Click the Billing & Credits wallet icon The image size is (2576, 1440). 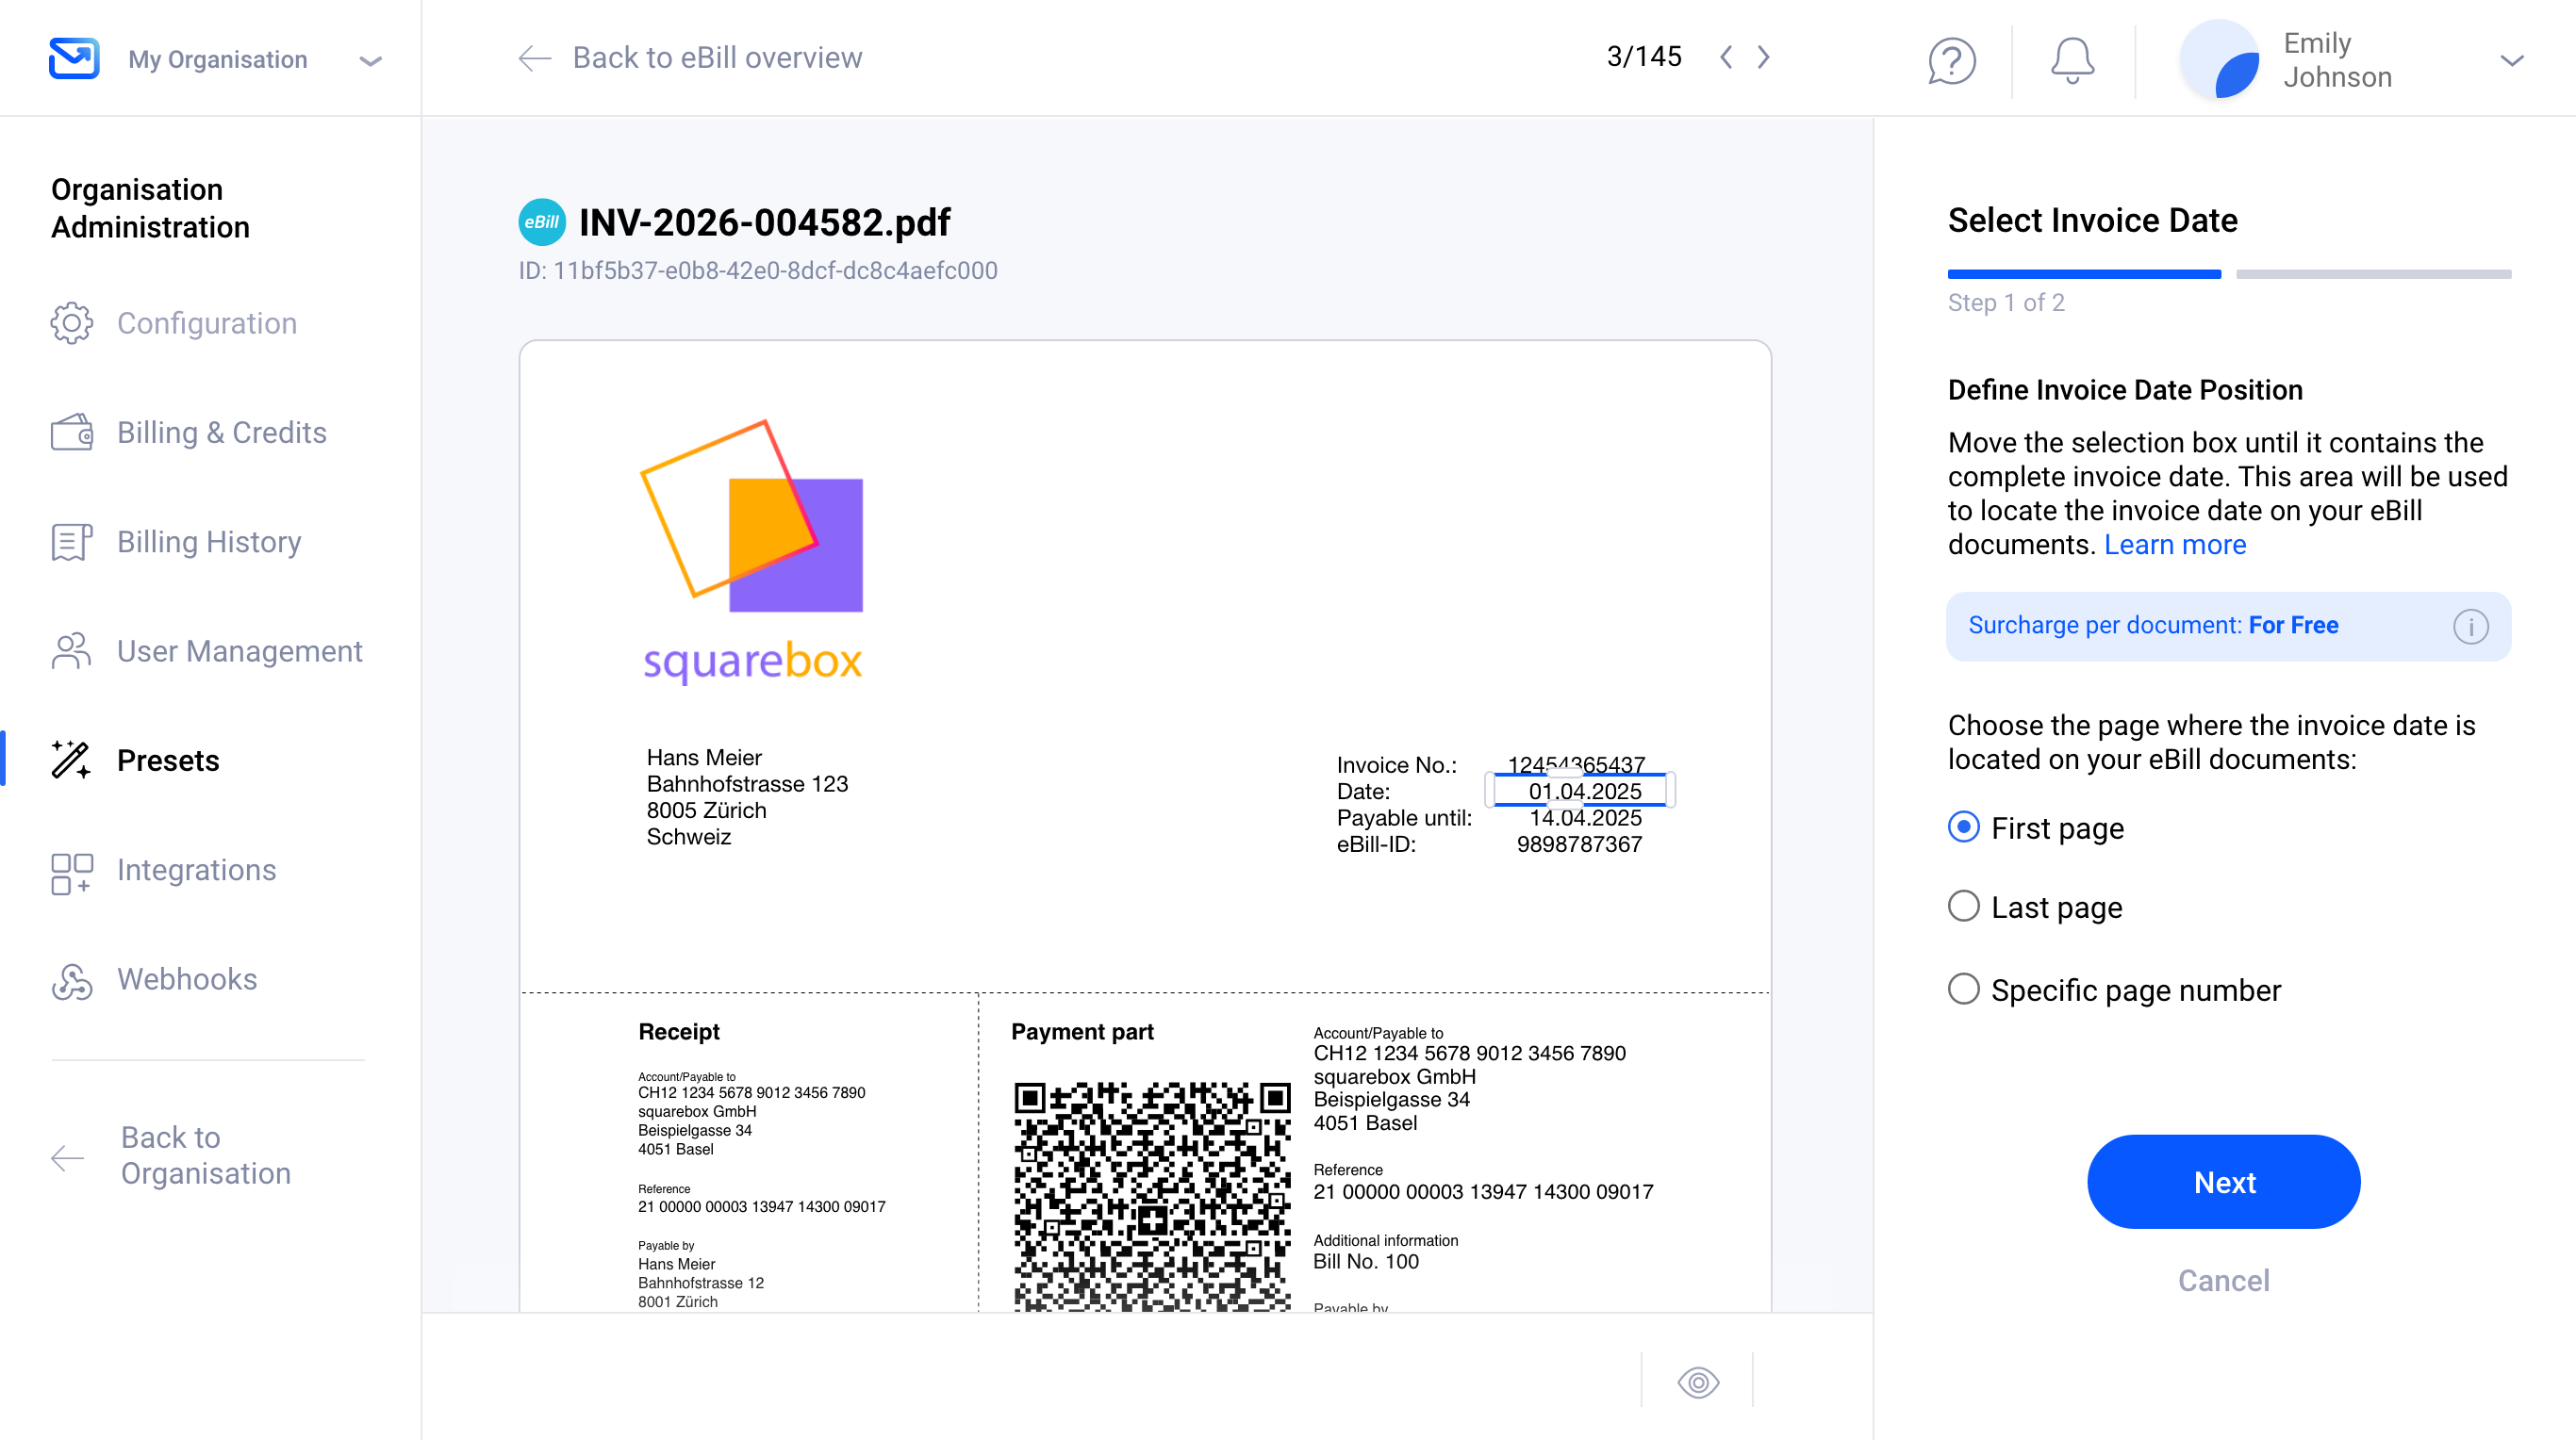tap(72, 433)
